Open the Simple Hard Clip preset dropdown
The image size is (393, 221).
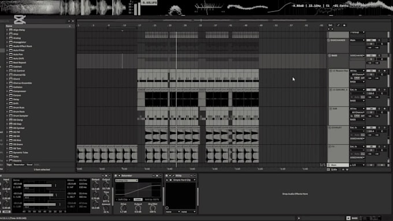(184, 180)
